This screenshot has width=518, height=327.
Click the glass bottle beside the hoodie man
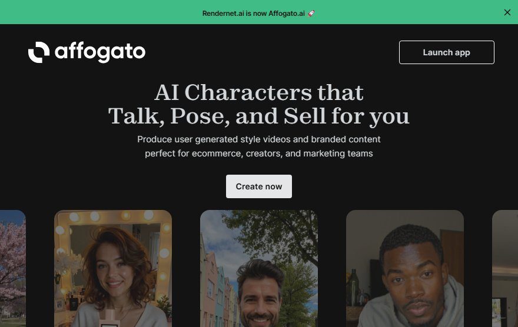pos(352,287)
